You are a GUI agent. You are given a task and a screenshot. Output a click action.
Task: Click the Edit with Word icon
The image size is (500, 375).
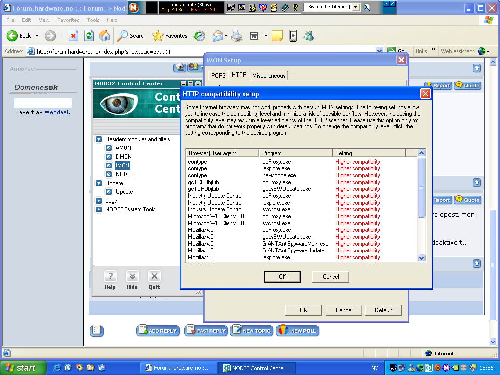[254, 36]
